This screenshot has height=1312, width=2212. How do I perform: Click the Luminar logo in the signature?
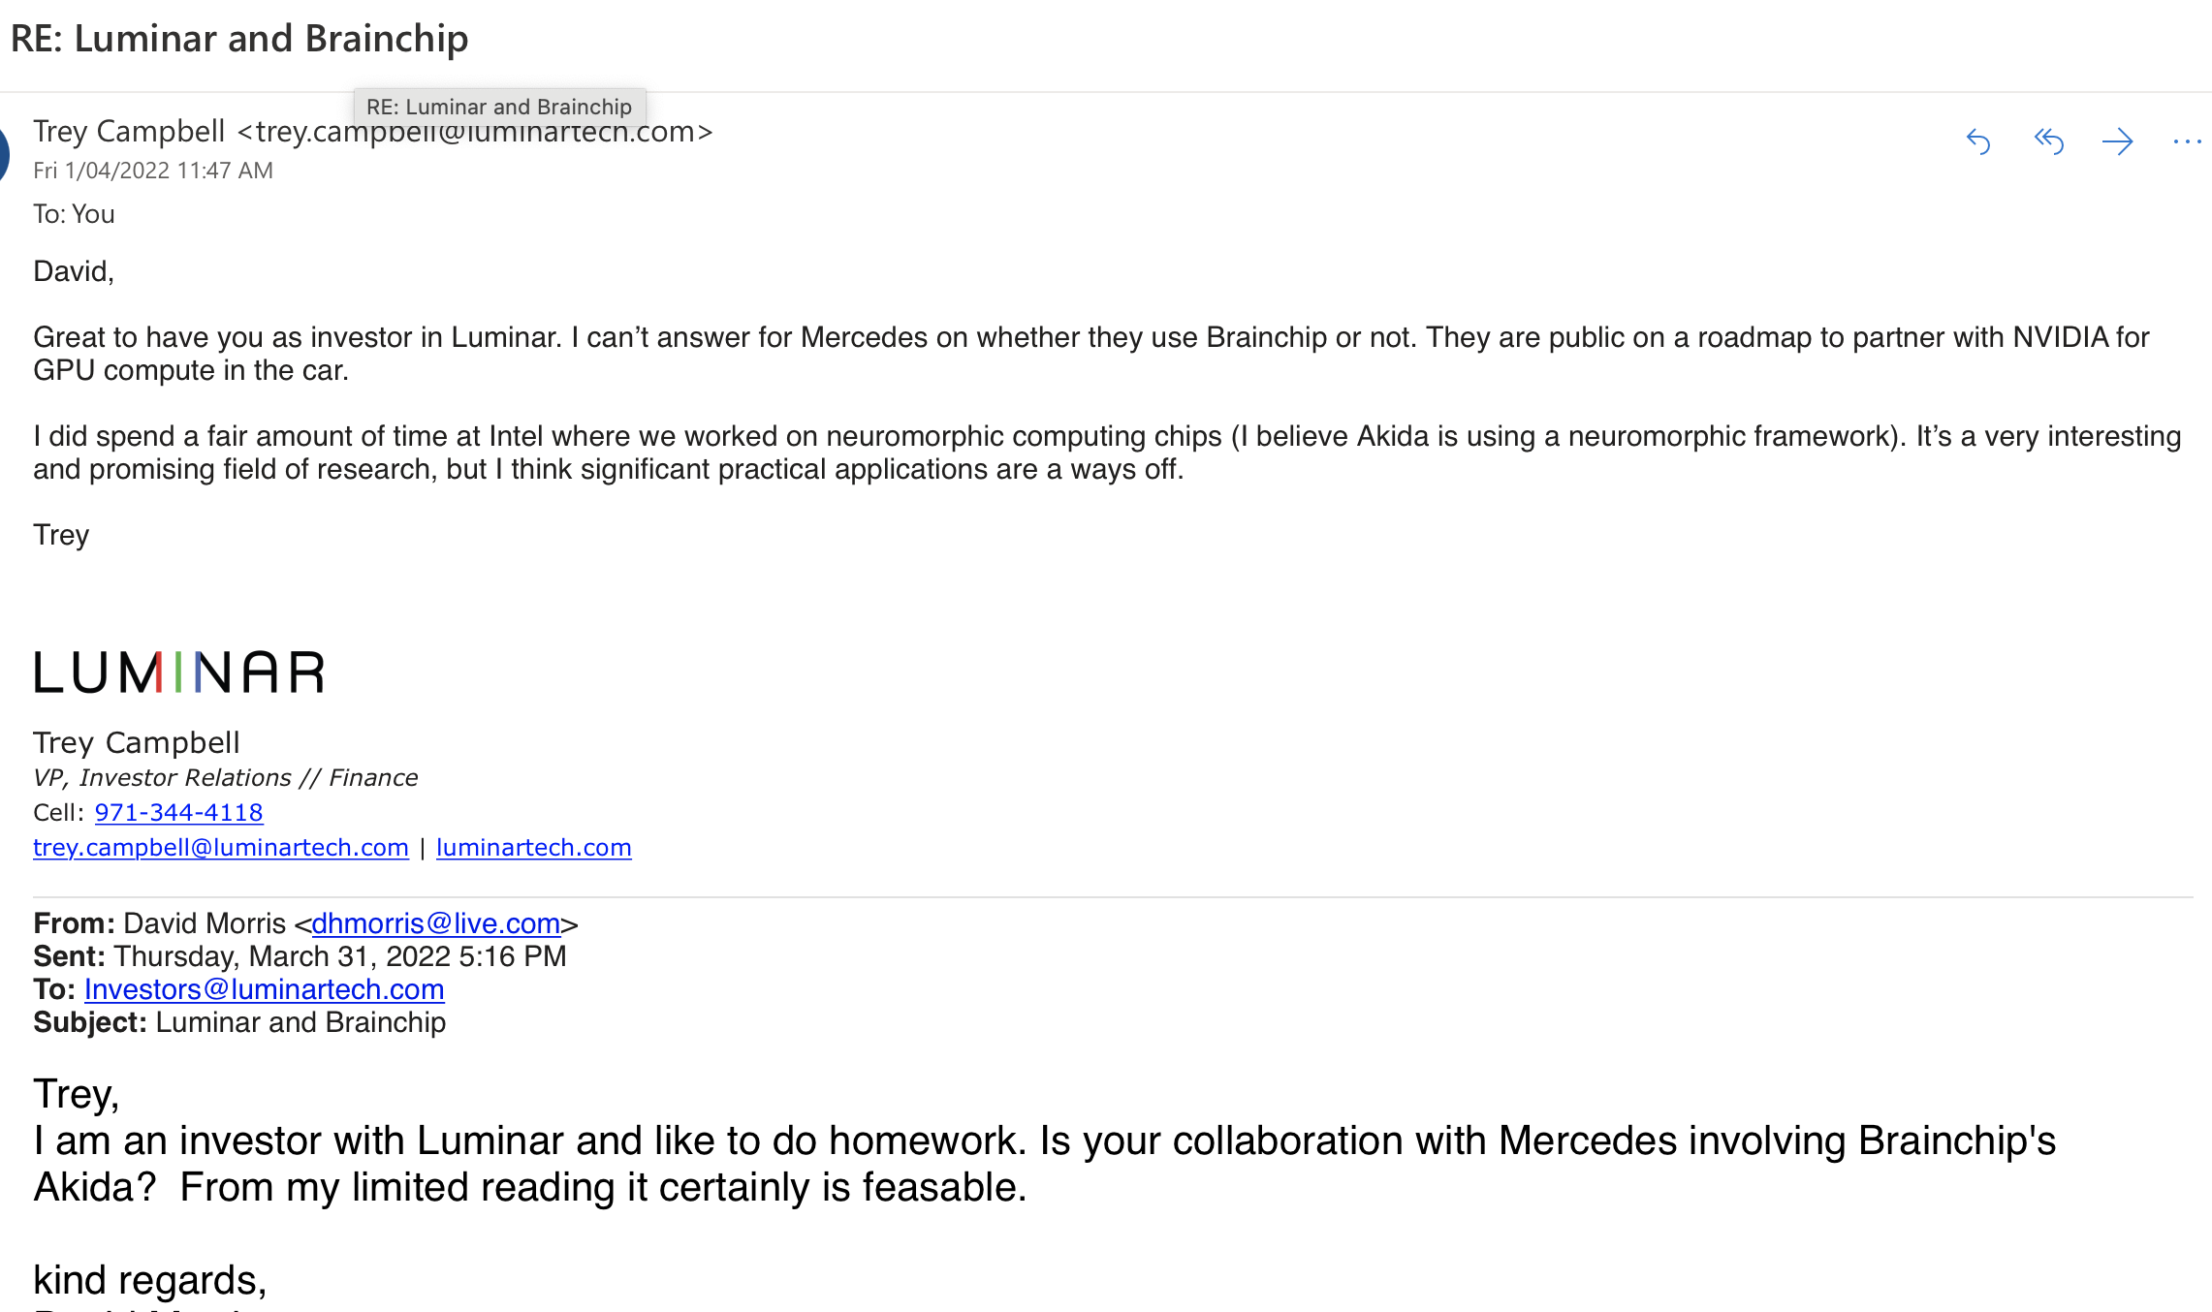pyautogui.click(x=179, y=672)
